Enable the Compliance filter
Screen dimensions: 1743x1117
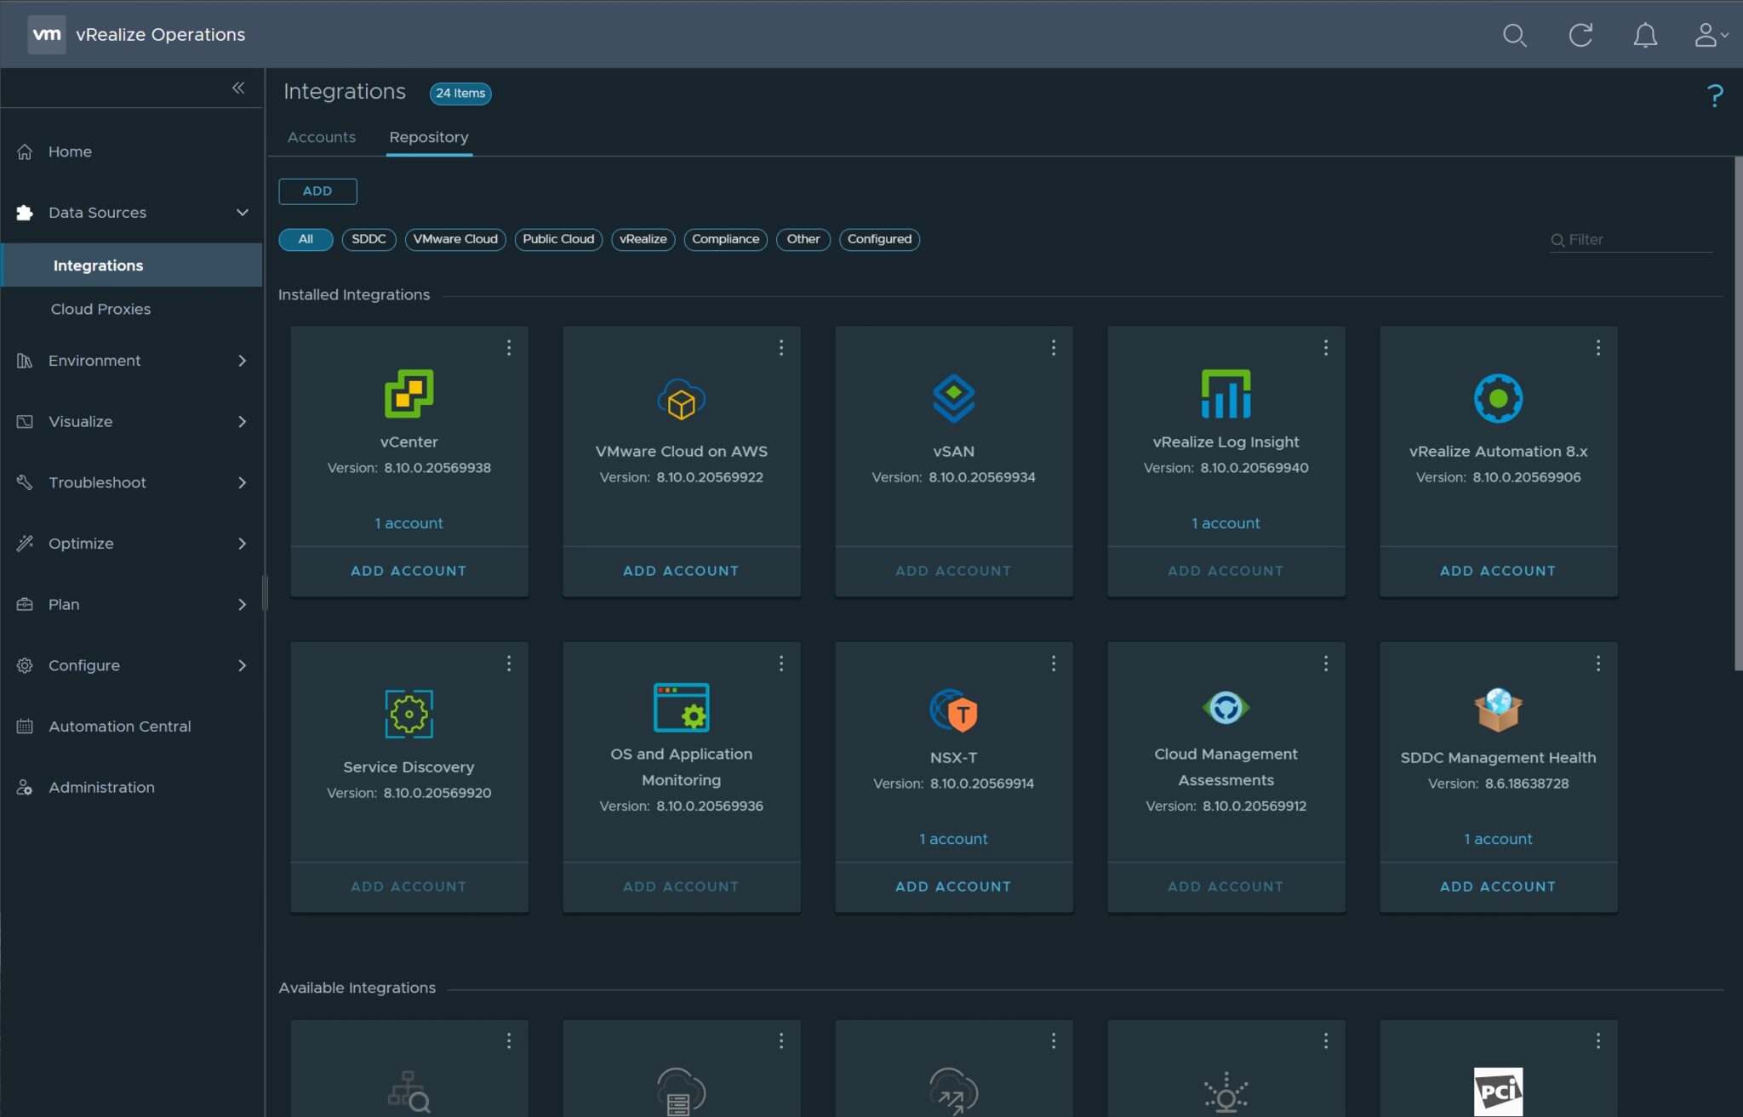pyautogui.click(x=725, y=239)
